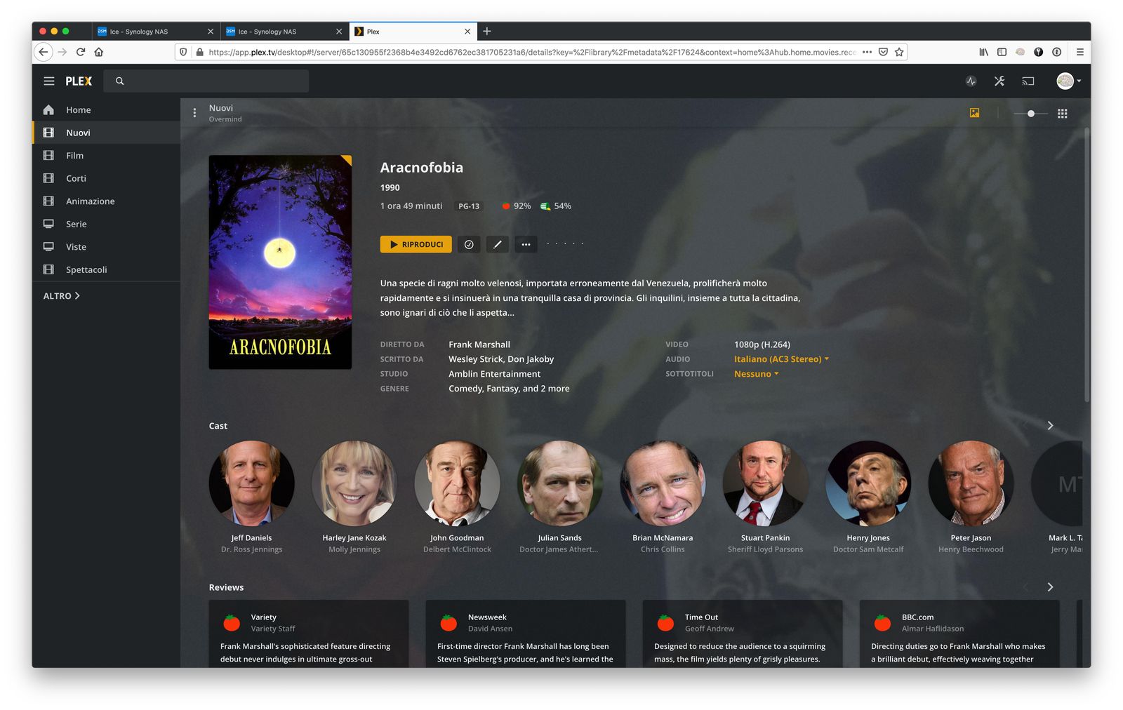Viewport: 1123px width, 710px height.
Task: Open the Nessuno subtitles dropdown
Action: pyautogui.click(x=756, y=374)
